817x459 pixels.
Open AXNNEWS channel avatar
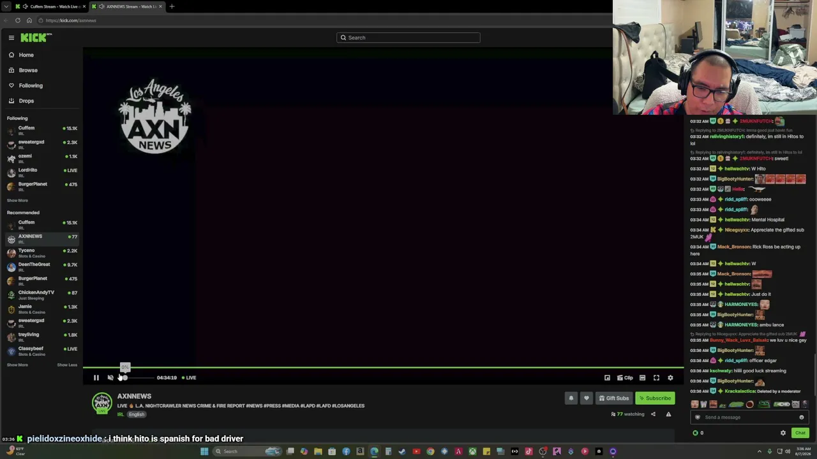point(101,404)
